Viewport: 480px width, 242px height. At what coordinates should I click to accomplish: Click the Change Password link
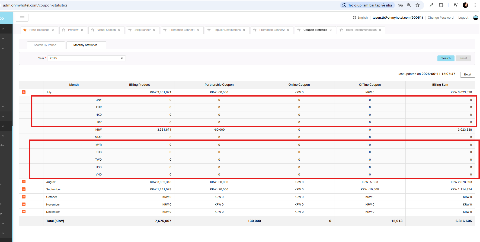point(440,18)
